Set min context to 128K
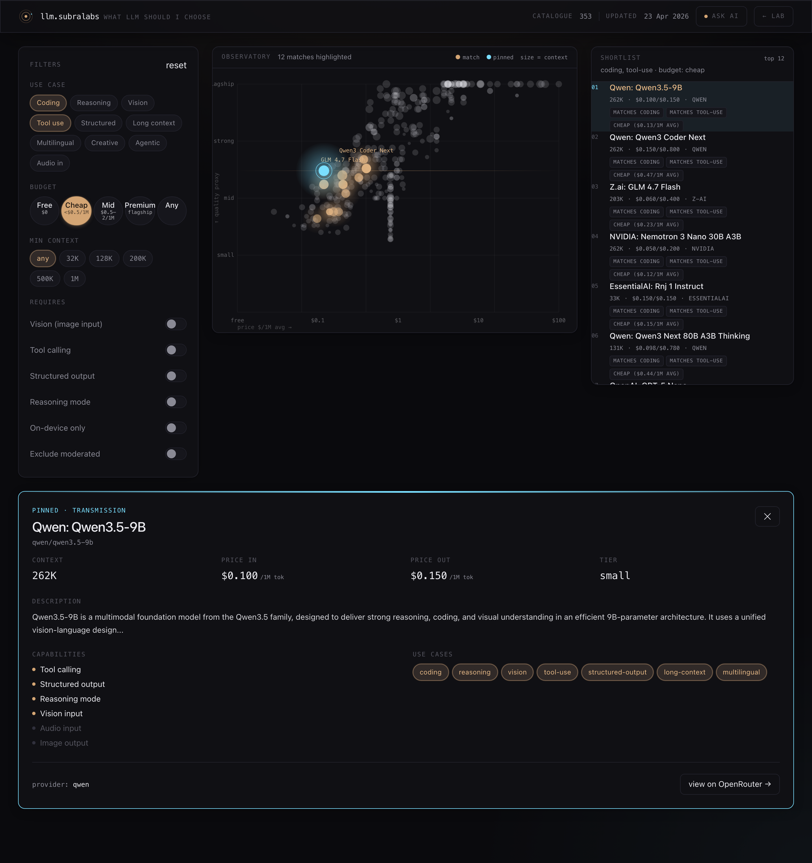This screenshot has height=863, width=812. (104, 258)
